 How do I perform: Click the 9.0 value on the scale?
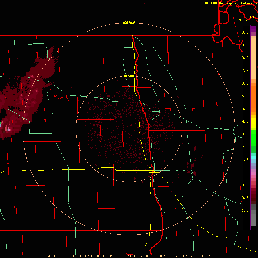click(245, 45)
